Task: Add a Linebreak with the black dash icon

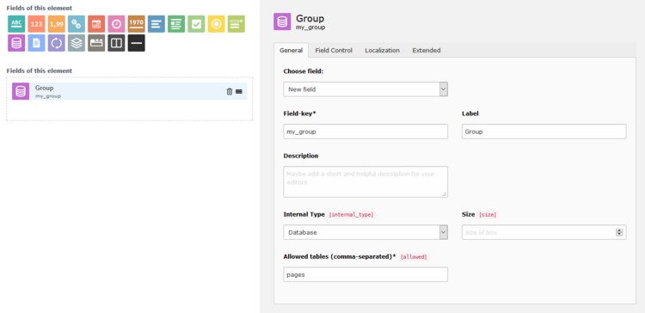Action: coord(136,43)
